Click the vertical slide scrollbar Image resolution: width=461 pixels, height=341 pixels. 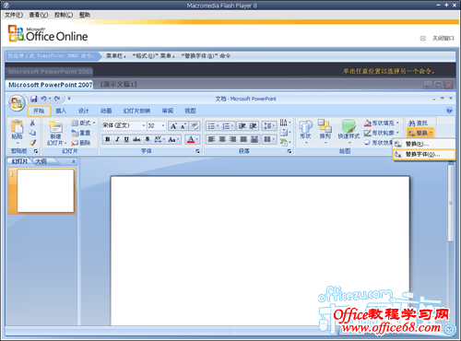coord(451,203)
